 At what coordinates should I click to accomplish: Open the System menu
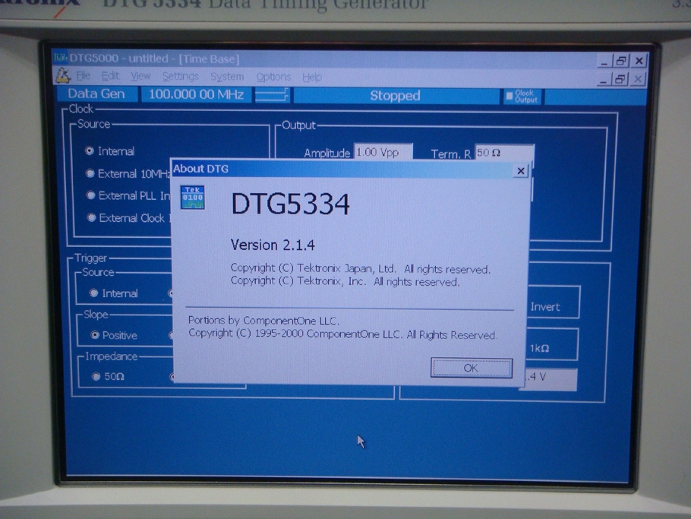tap(227, 77)
